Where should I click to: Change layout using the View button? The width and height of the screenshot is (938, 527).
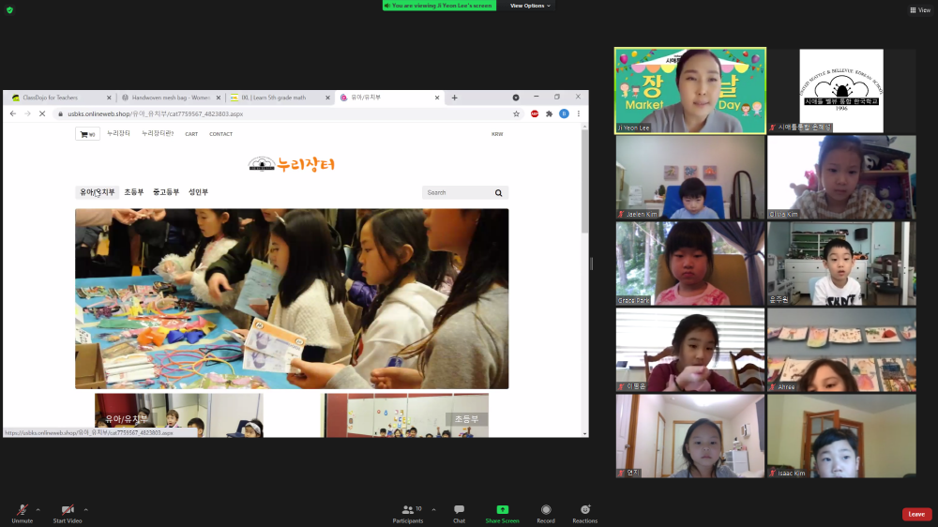(919, 9)
